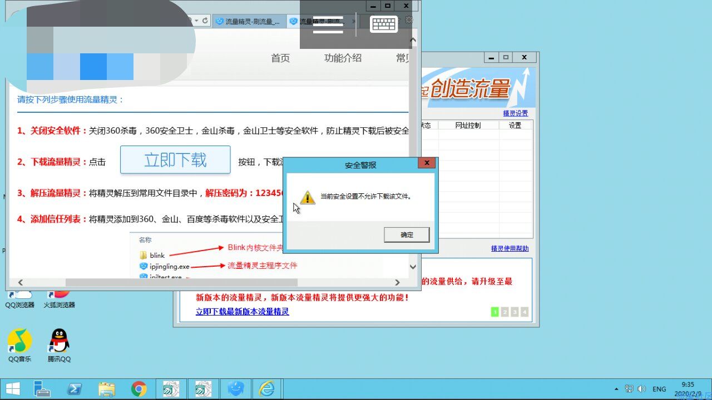
Task: Open the 首页 navigation item
Action: pyautogui.click(x=280, y=58)
